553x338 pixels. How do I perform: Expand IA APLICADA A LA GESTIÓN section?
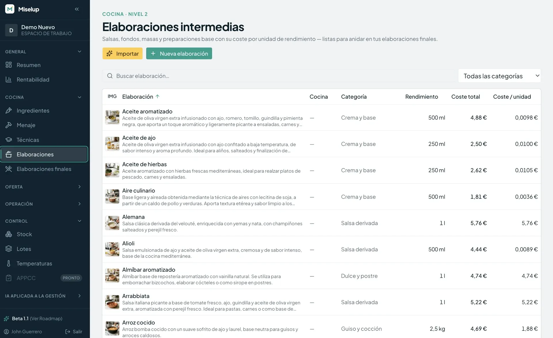point(79,296)
